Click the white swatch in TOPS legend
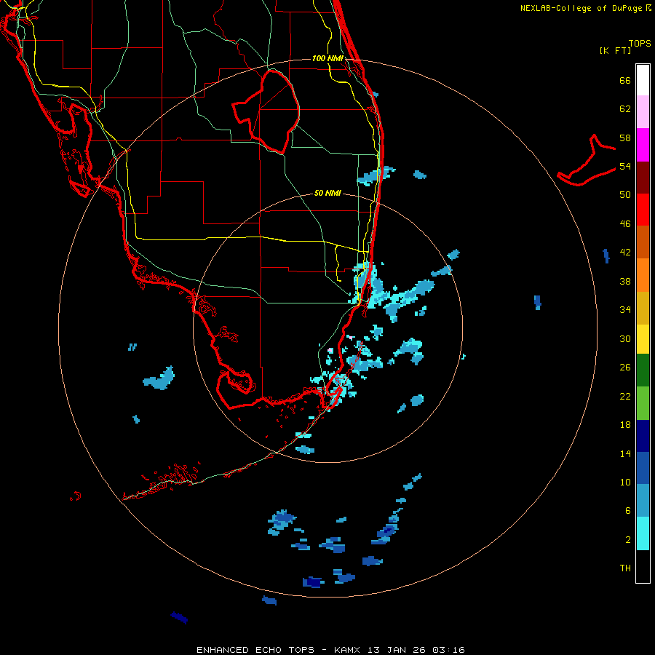This screenshot has height=655, width=655. (x=643, y=80)
